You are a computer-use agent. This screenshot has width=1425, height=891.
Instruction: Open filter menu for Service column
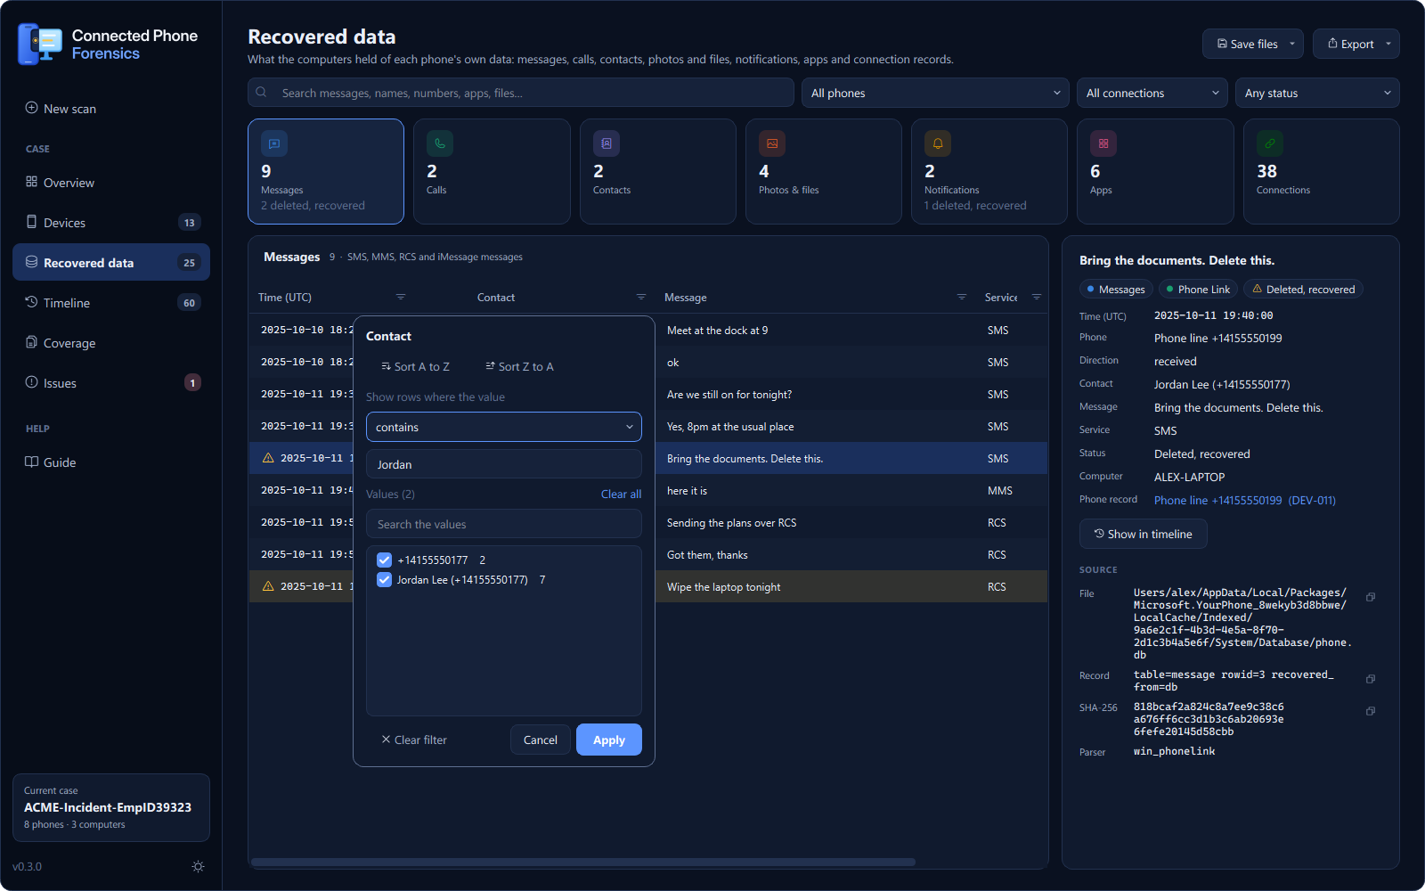click(1037, 297)
